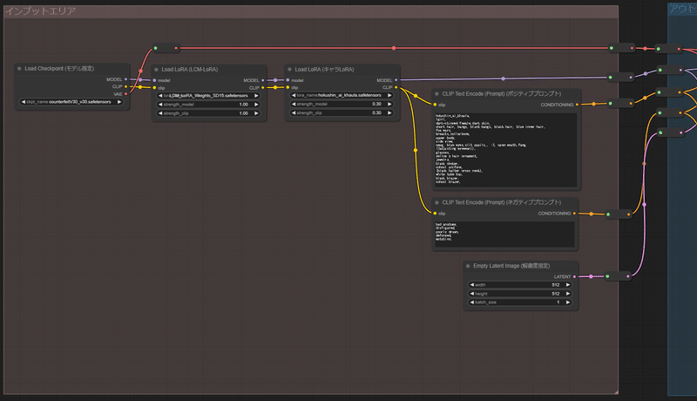Collapse the Load LoRA (LCM-LoRA) node dot
This screenshot has width=697, height=401.
tap(156, 70)
